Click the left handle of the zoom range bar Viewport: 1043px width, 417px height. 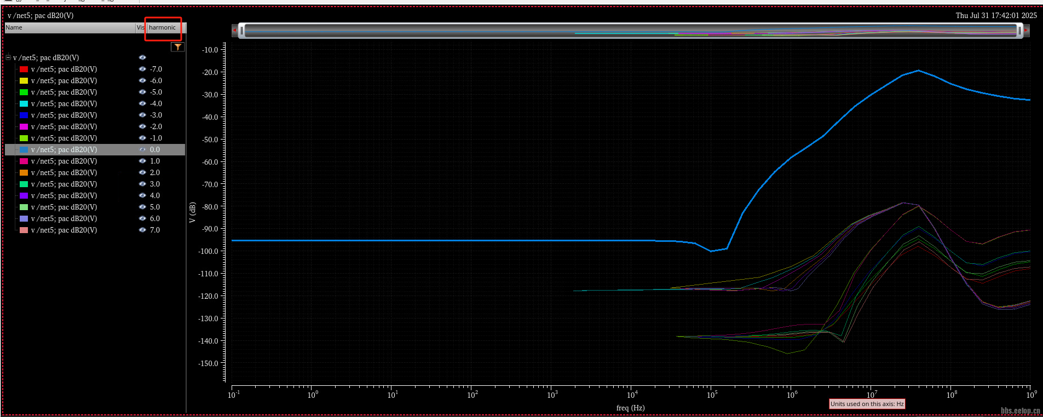pyautogui.click(x=241, y=31)
